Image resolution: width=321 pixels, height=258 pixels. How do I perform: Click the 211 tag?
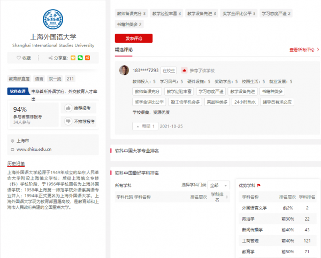(70, 79)
